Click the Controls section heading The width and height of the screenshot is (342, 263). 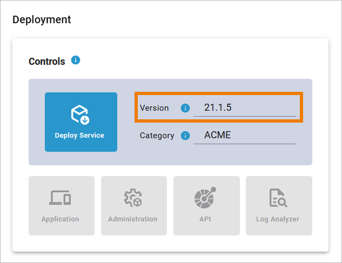(46, 62)
